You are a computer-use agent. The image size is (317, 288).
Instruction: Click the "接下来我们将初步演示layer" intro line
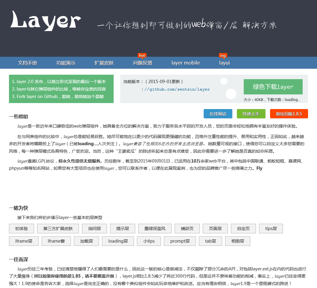pos(60,218)
